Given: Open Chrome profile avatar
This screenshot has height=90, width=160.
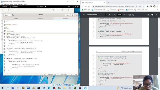Looking at the screenshot, I should (154, 6).
